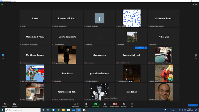The height and width of the screenshot is (112, 199).
Task: Click the green Share Screen button
Action: [95, 105]
